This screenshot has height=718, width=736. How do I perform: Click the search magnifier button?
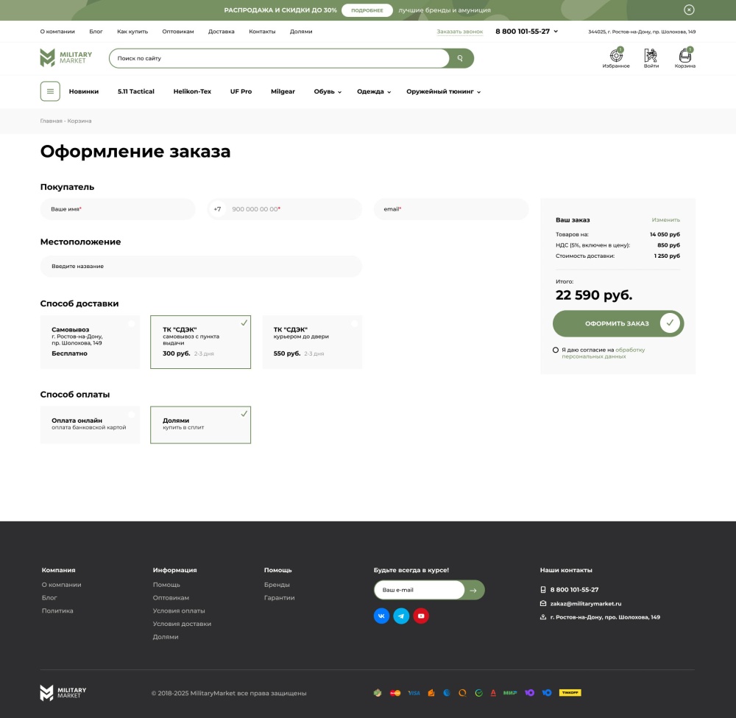point(461,58)
